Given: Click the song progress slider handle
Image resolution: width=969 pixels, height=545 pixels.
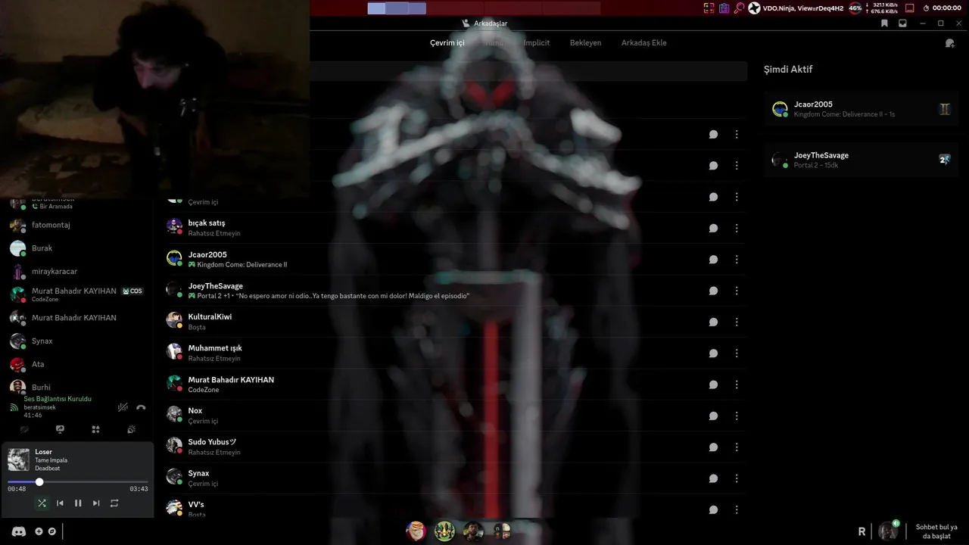Looking at the screenshot, I should 39,482.
